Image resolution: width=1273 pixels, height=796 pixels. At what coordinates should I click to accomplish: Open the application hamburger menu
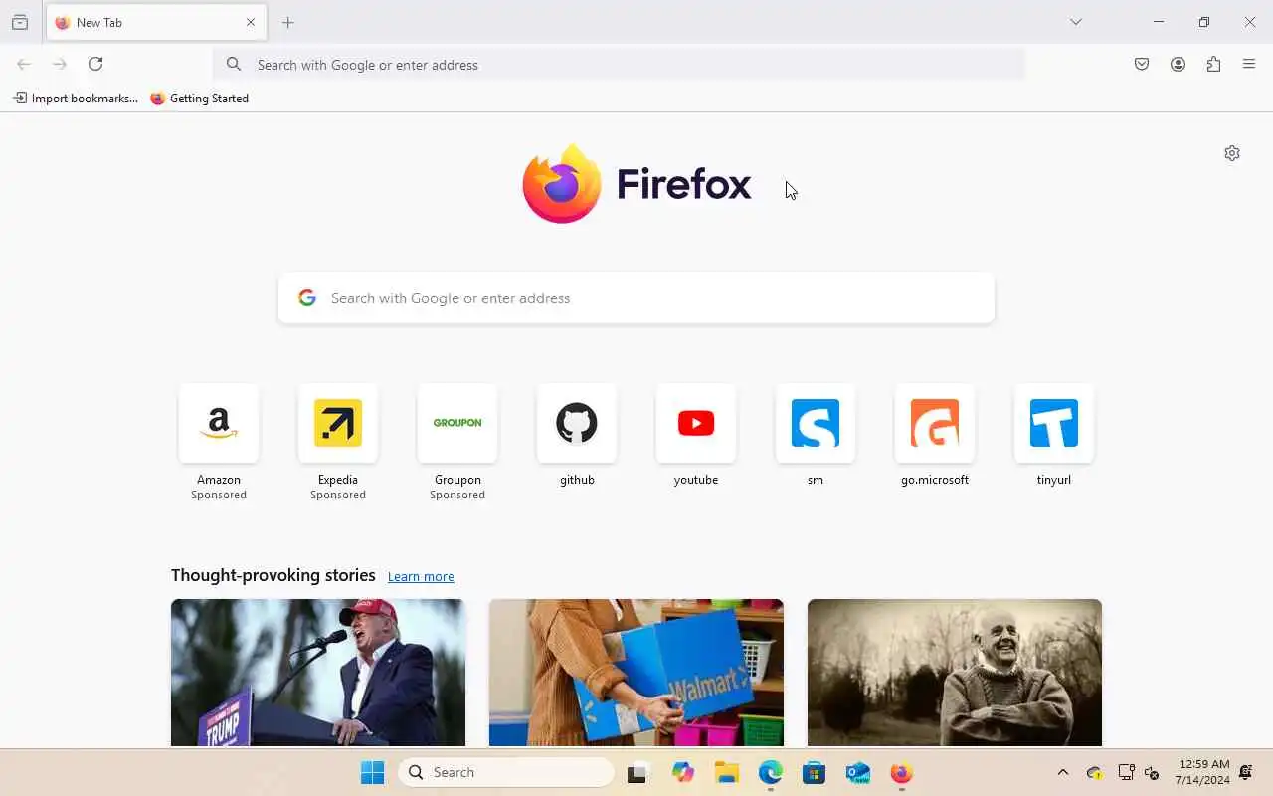tap(1249, 64)
